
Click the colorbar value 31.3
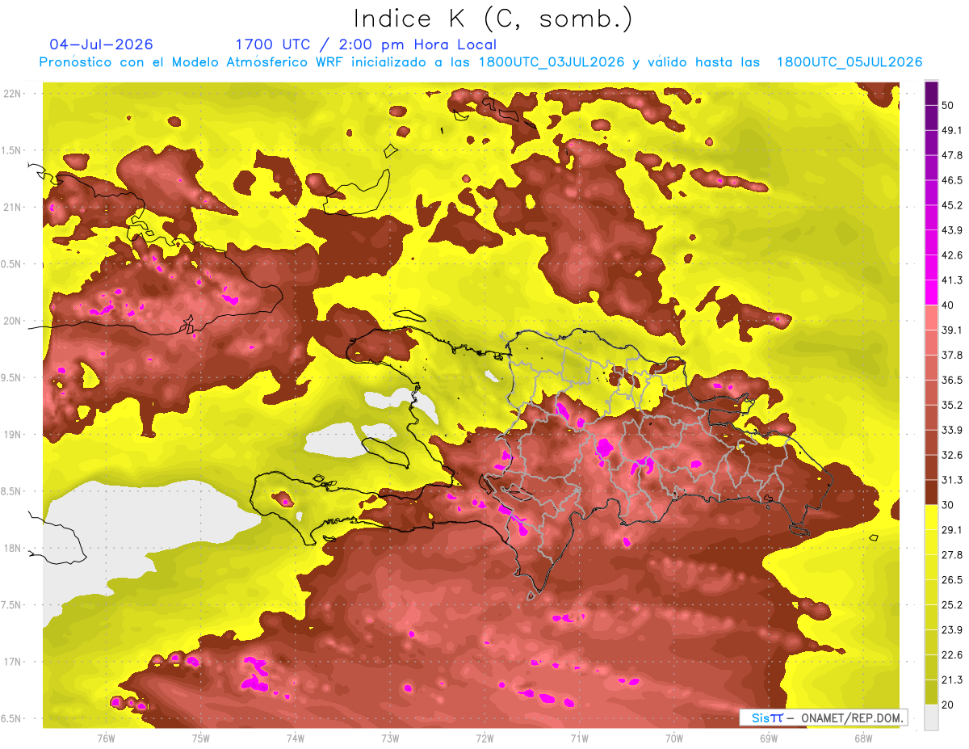(x=951, y=480)
